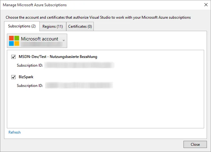Viewport: 211px width, 152px height.
Task: Uncheck the MSDN-Dev/Test subscription checkbox
Action: [x=13, y=57]
